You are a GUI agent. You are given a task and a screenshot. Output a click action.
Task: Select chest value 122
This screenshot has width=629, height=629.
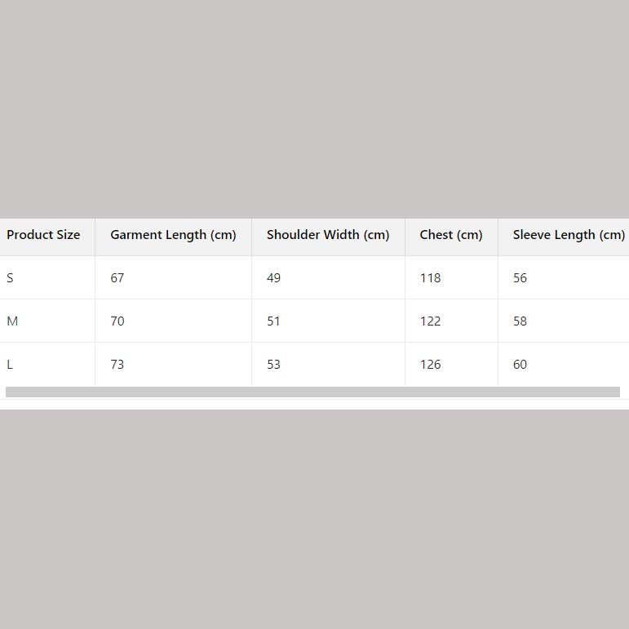(x=430, y=321)
